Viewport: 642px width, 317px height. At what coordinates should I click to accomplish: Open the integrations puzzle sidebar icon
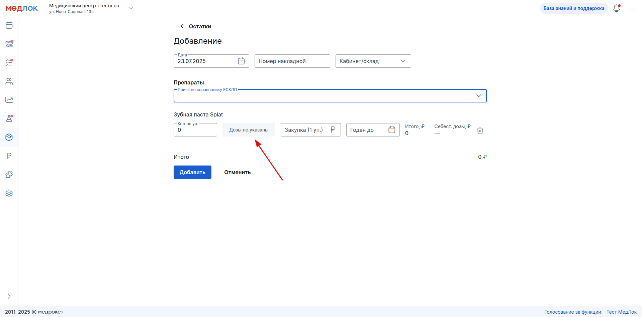click(9, 175)
